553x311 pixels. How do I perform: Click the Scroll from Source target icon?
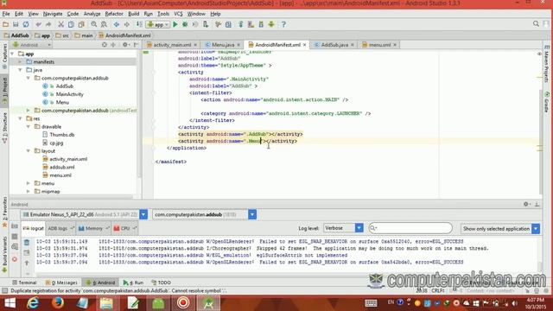[104, 45]
